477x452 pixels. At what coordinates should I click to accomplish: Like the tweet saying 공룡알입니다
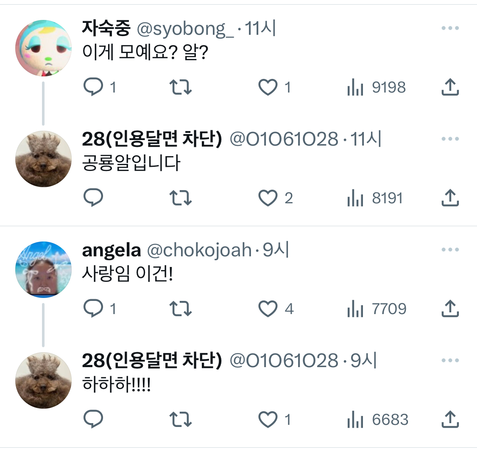[268, 198]
